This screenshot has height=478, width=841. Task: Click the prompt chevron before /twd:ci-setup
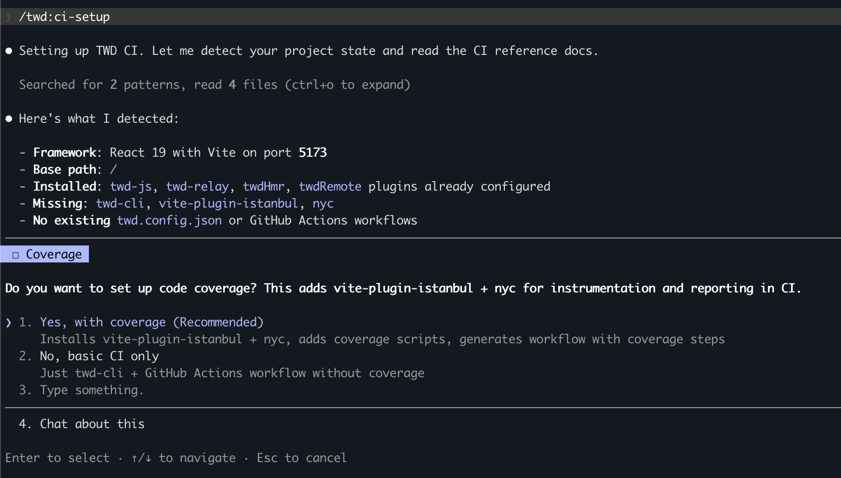click(x=8, y=16)
